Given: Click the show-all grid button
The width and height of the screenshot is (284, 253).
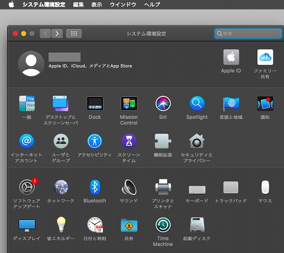Looking at the screenshot, I should [x=74, y=34].
